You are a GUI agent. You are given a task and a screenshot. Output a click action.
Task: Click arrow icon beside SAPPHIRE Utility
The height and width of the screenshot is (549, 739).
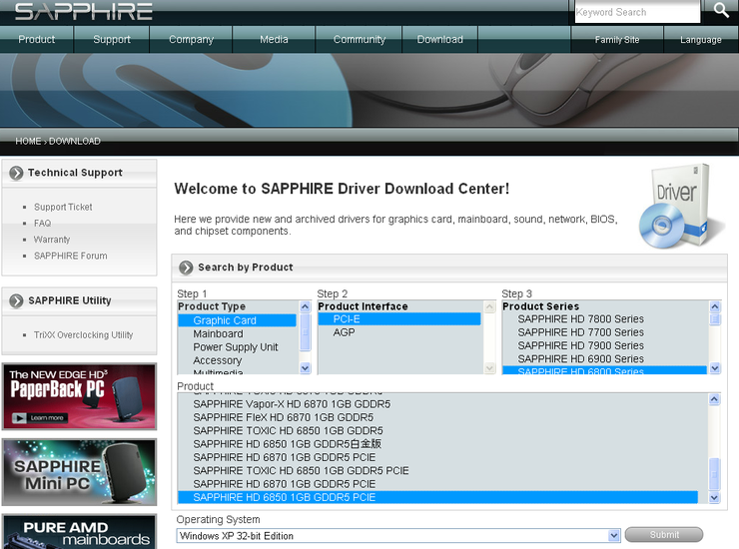(x=16, y=300)
